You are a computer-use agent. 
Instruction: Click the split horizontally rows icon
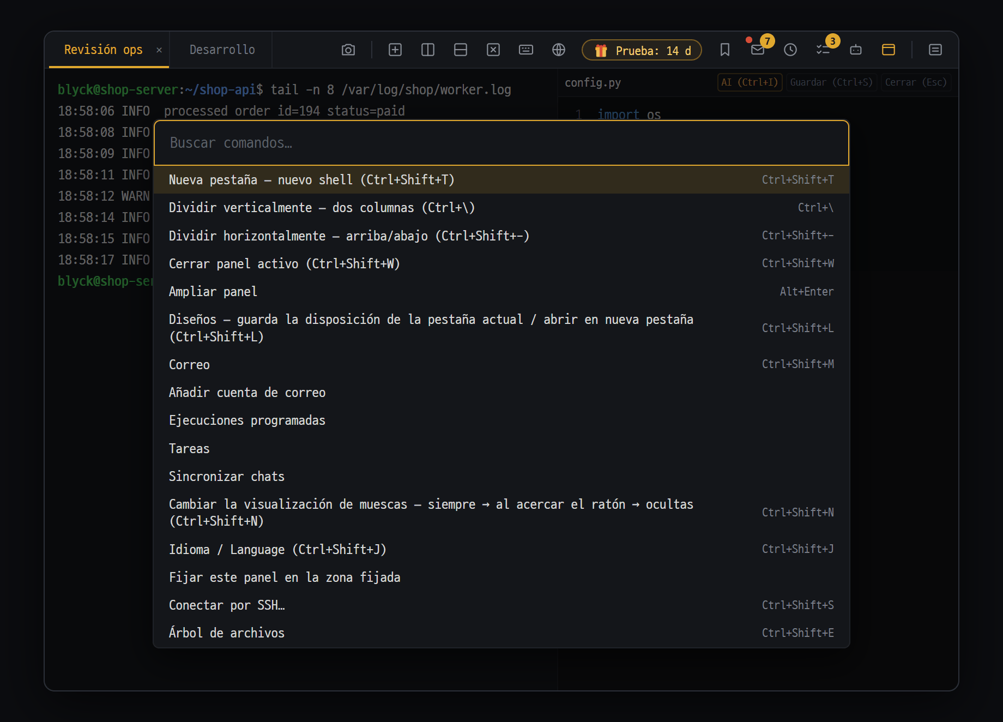(461, 50)
